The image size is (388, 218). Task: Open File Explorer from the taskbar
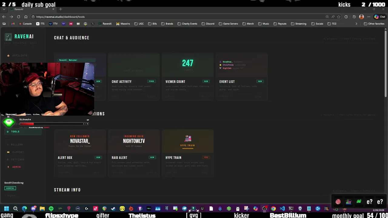pyautogui.click(x=42, y=208)
